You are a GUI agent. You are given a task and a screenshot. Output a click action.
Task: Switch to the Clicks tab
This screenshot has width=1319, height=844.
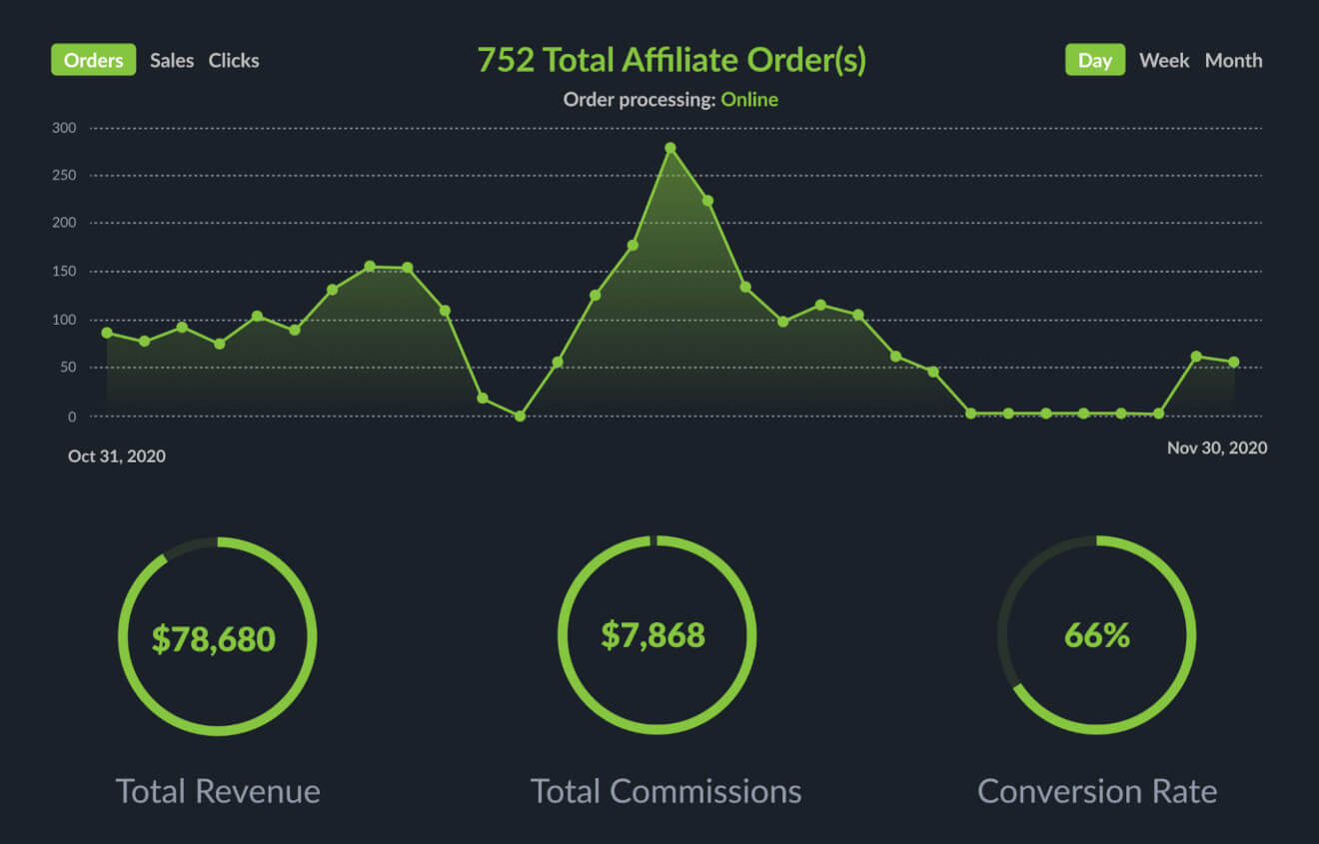(234, 60)
